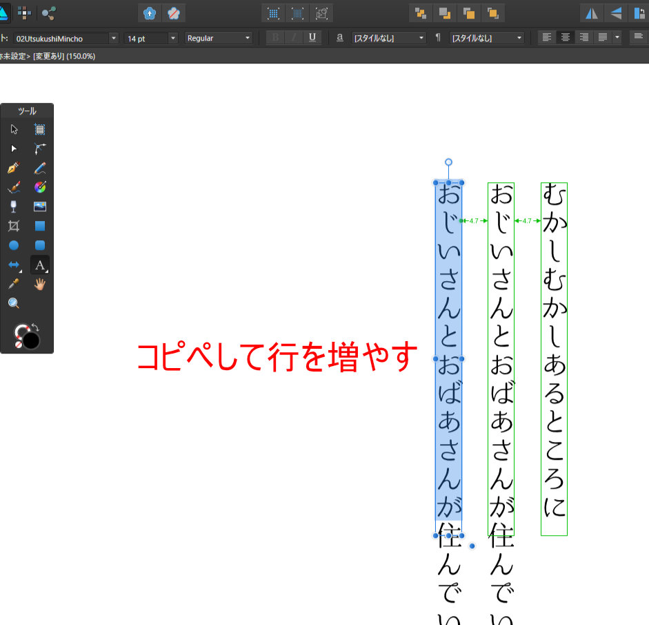Open the Regular font style dropdown
649x625 pixels.
click(x=219, y=38)
